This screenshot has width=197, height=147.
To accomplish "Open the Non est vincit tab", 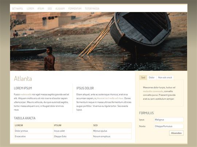I will coord(165,78).
